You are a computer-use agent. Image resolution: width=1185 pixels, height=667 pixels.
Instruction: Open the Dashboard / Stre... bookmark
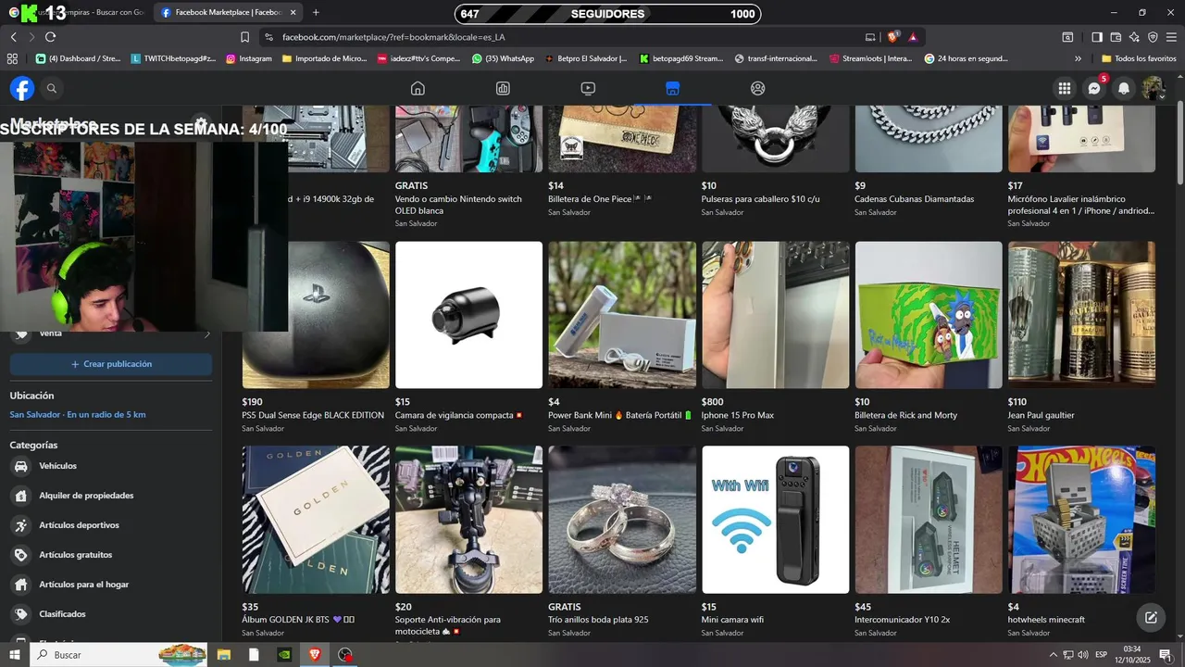78,58
